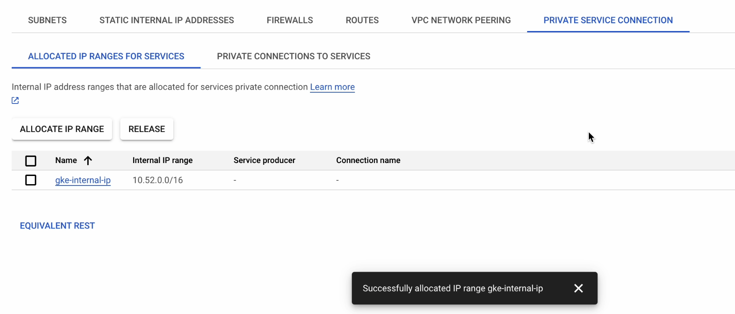
Task: Select the Routes tab
Action: click(362, 20)
